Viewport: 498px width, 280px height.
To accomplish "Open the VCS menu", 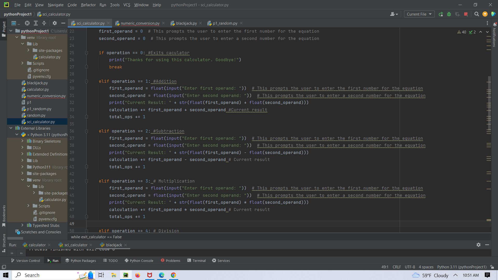I will tap(127, 5).
